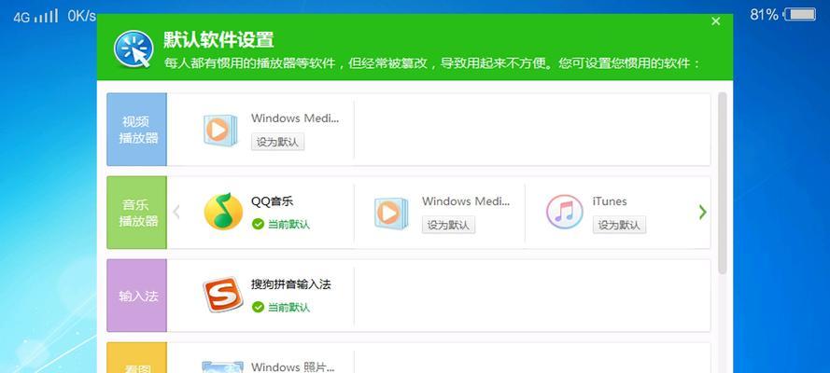The image size is (830, 373).
Task: Click the 0K/s network speed text
Action: point(81,16)
